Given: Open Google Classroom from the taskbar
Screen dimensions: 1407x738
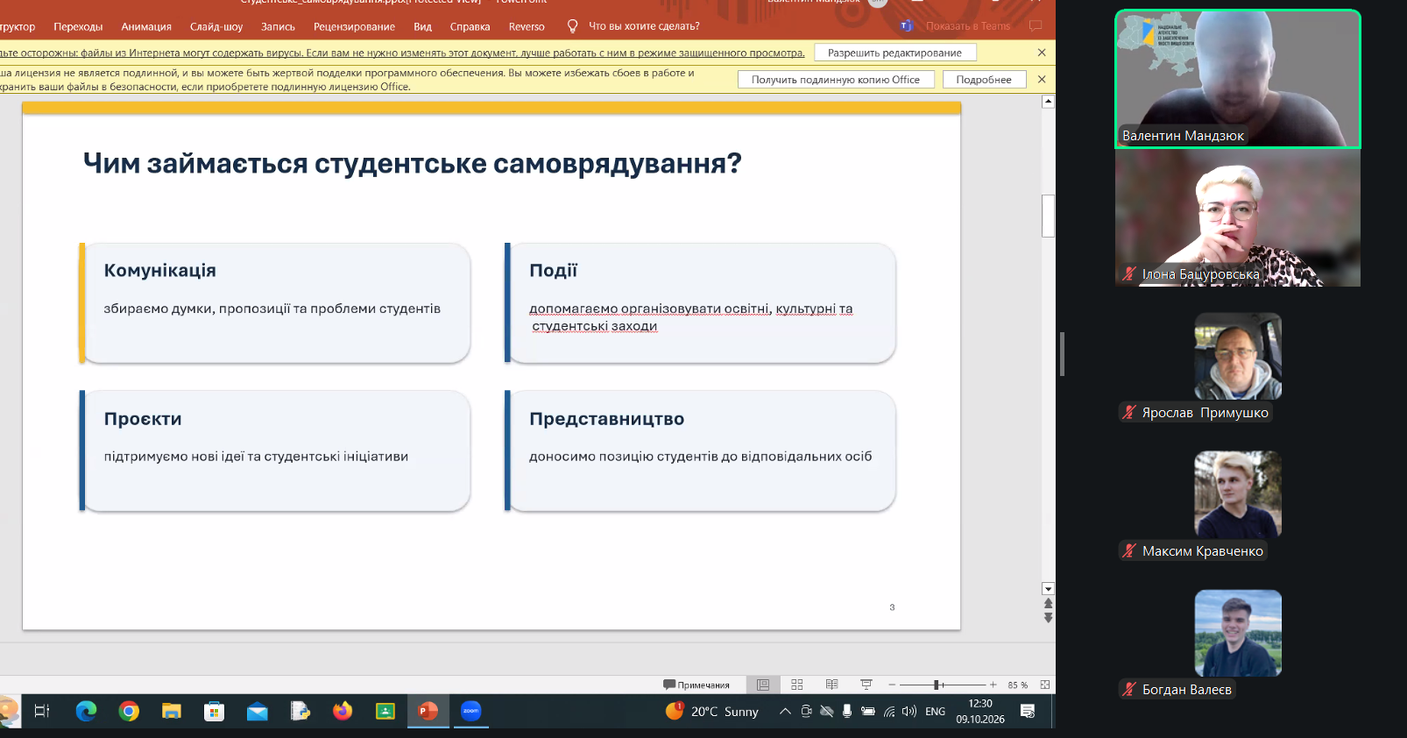Looking at the screenshot, I should pyautogui.click(x=385, y=711).
